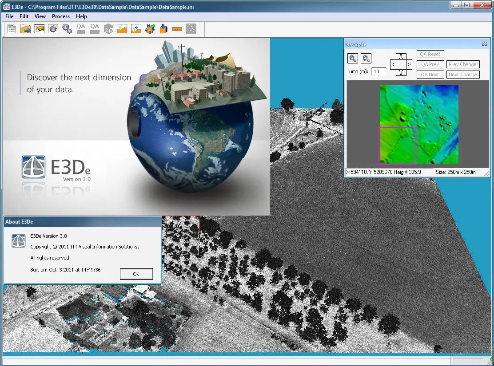Open the File menu
The height and width of the screenshot is (366, 494).
pos(9,16)
